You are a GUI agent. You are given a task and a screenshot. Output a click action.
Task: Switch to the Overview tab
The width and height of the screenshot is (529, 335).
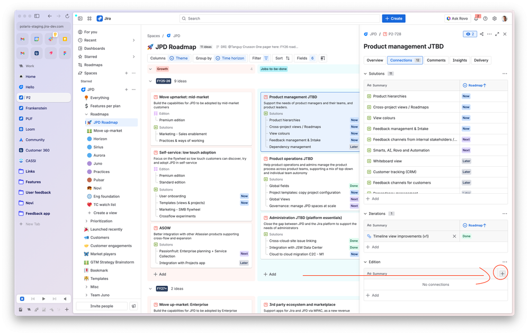click(375, 60)
